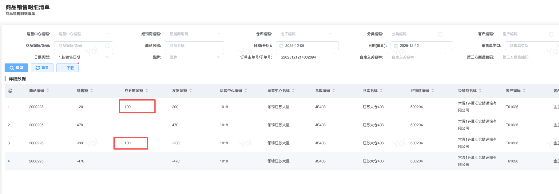The image size is (559, 194).
Task: Click the 订单主单号/子单号 input field
Action: pyautogui.click(x=305, y=57)
